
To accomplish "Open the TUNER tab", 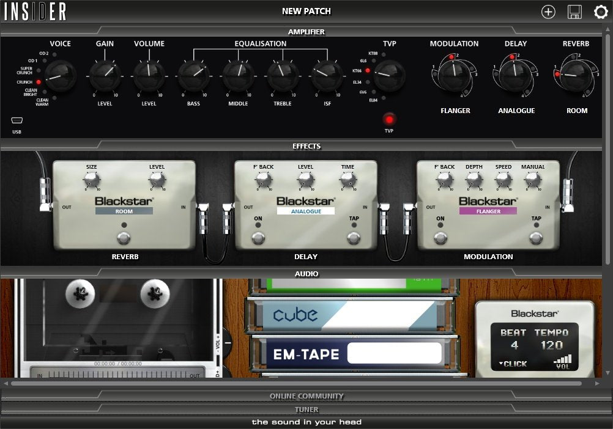I will coord(306,409).
